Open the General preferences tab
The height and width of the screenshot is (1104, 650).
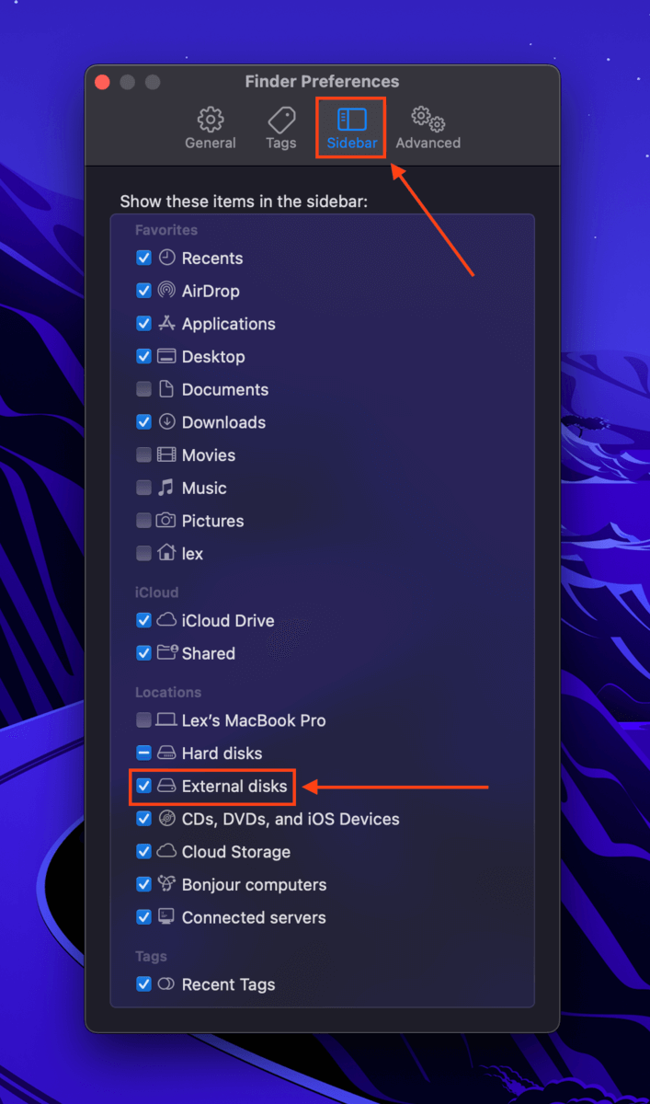(x=211, y=129)
